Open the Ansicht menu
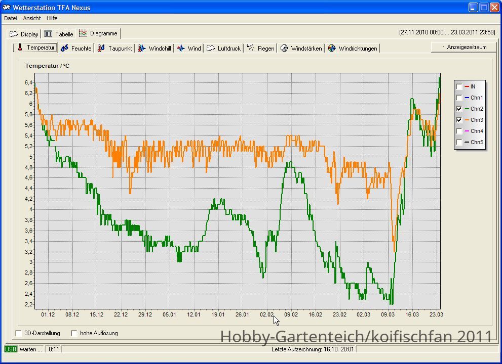 pos(32,18)
